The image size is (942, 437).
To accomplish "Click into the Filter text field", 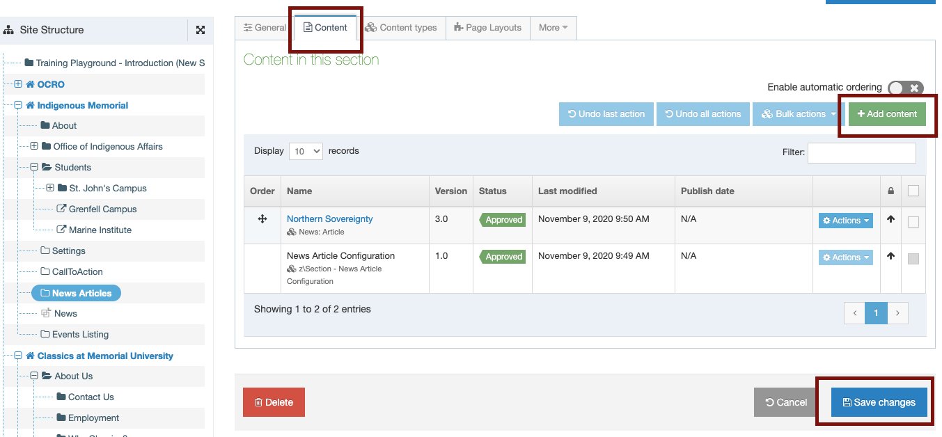I will click(861, 152).
